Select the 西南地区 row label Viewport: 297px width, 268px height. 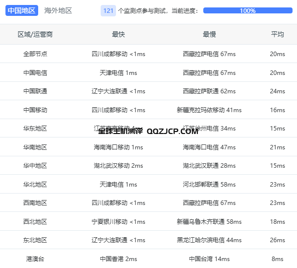point(35,203)
